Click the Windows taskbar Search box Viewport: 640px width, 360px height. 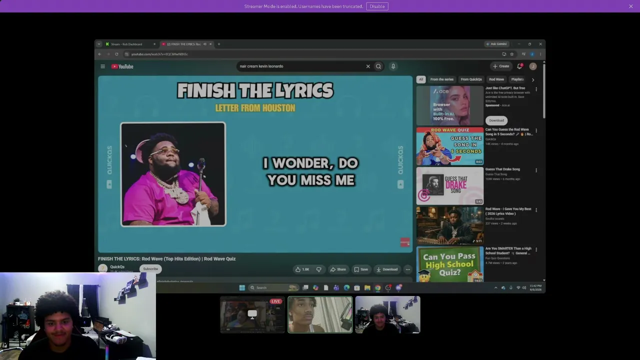pyautogui.click(x=273, y=287)
